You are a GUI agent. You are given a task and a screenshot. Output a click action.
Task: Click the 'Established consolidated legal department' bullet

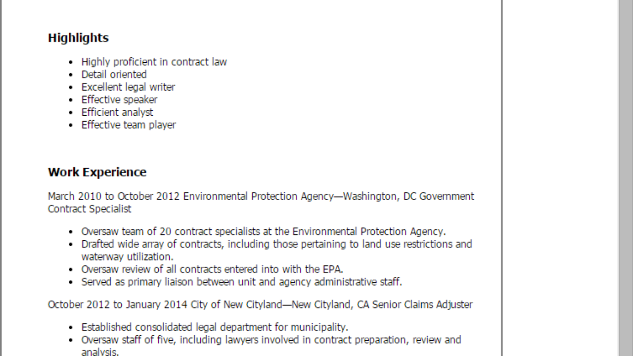(215, 327)
